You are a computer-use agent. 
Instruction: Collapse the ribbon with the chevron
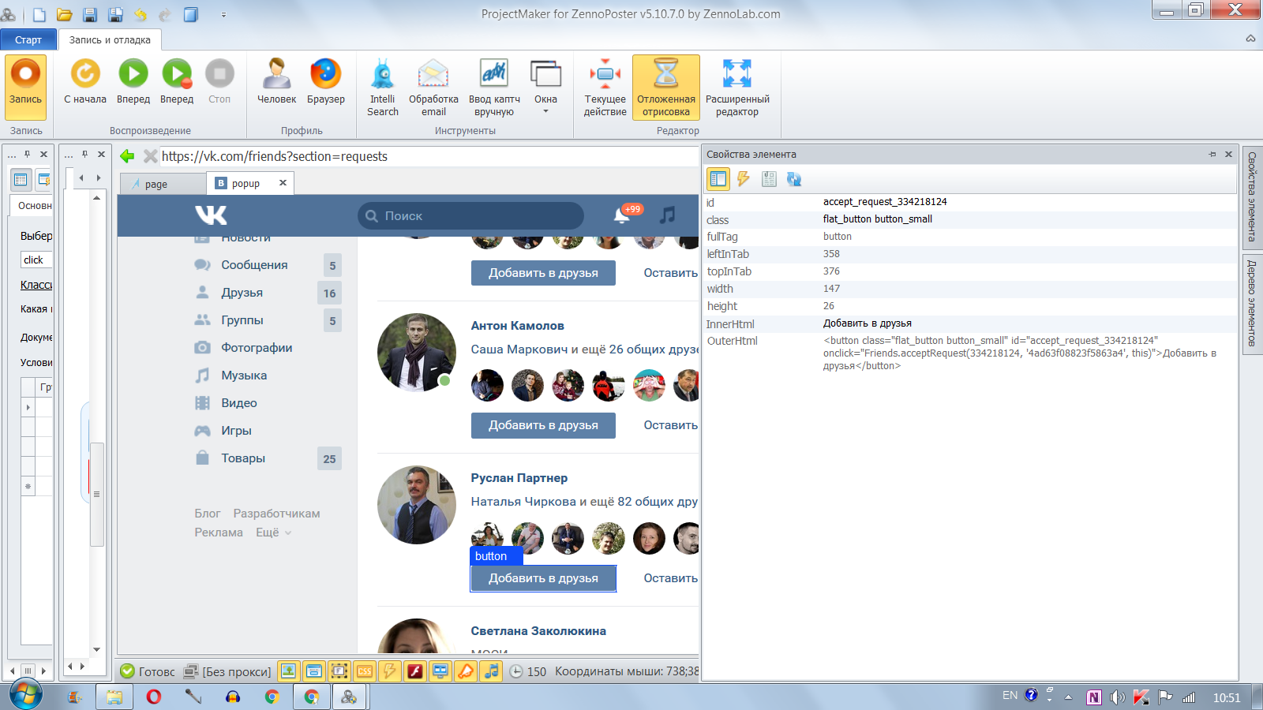coord(1250,38)
